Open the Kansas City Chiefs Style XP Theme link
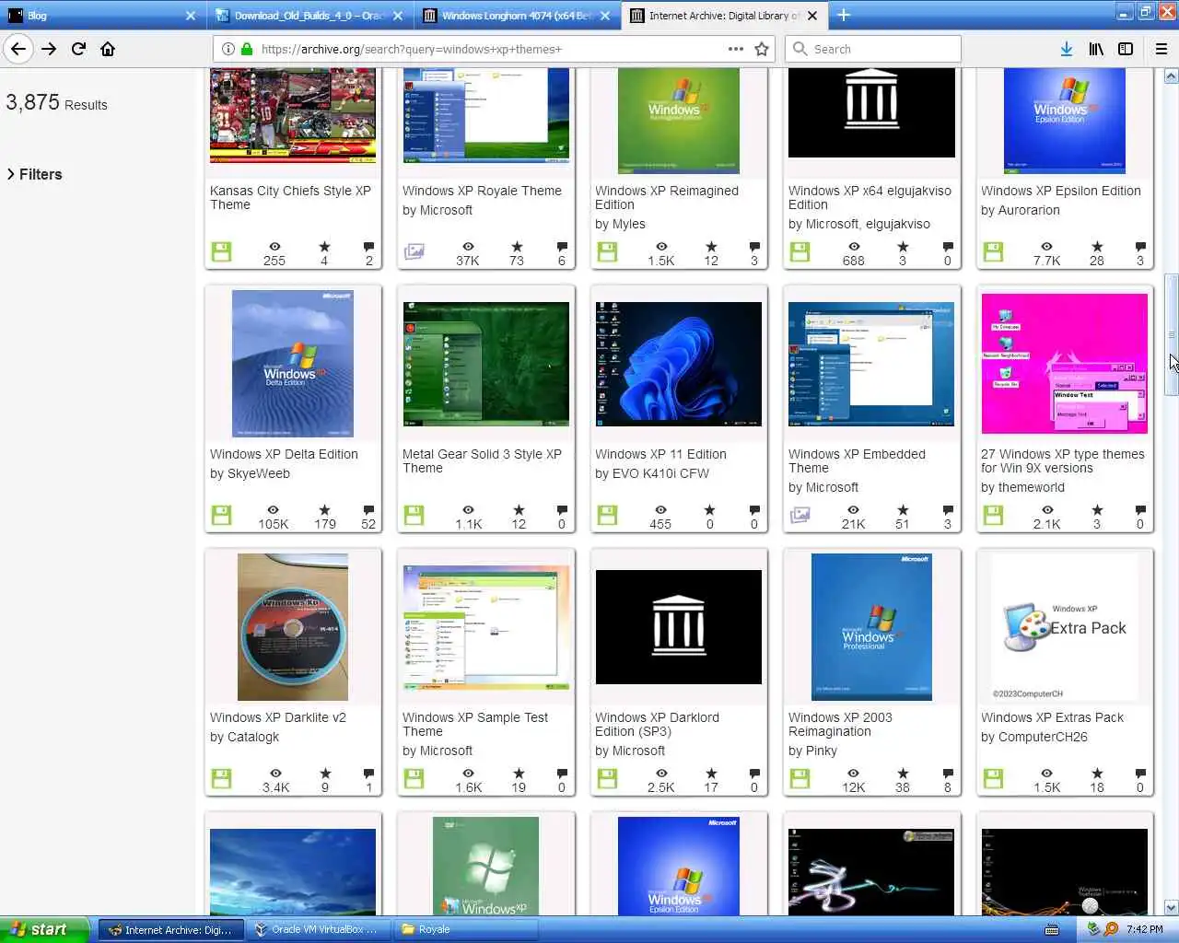The image size is (1179, 943). (290, 197)
